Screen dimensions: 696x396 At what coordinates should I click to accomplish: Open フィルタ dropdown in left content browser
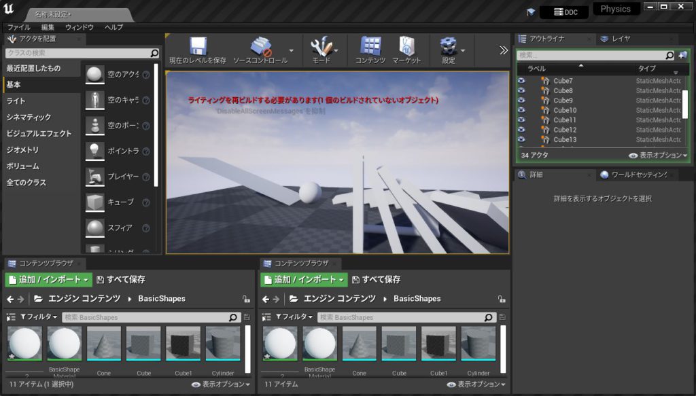[x=39, y=317]
